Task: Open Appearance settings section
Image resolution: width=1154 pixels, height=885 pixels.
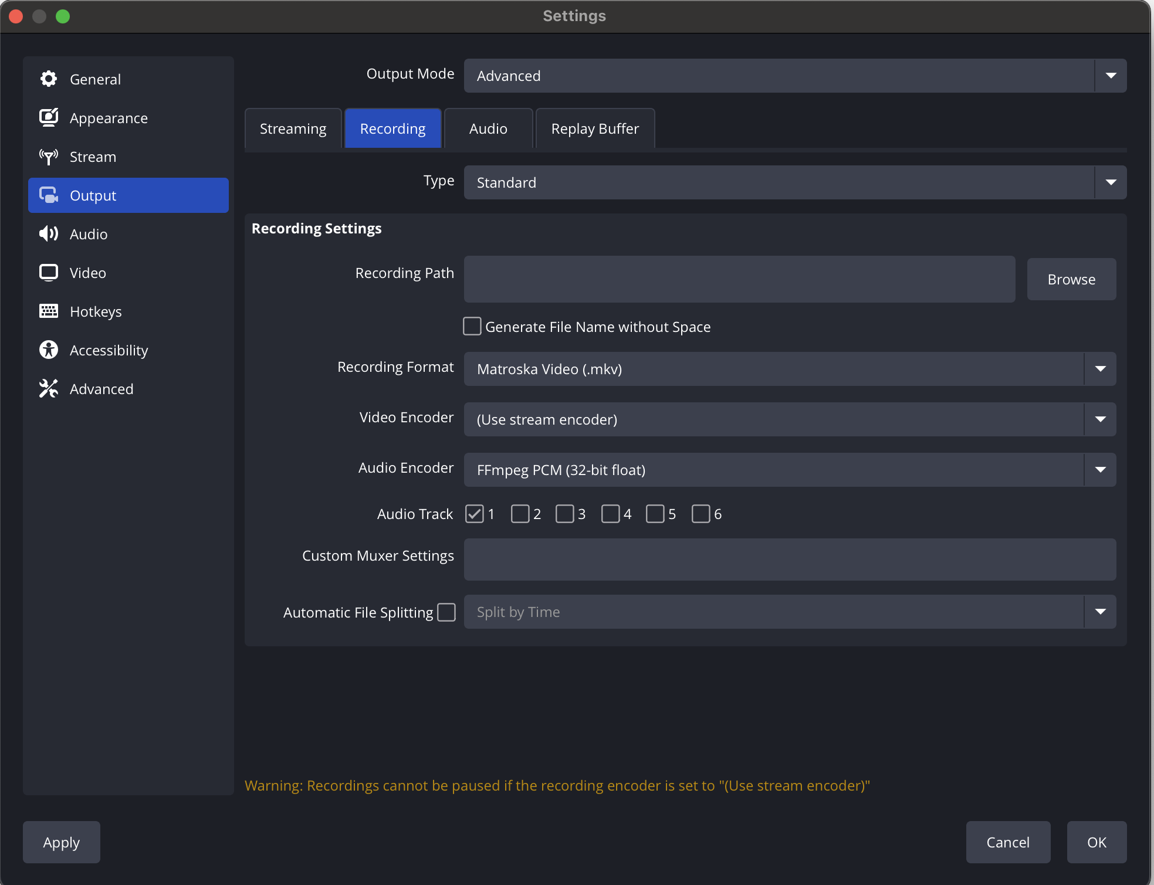Action: pyautogui.click(x=128, y=118)
